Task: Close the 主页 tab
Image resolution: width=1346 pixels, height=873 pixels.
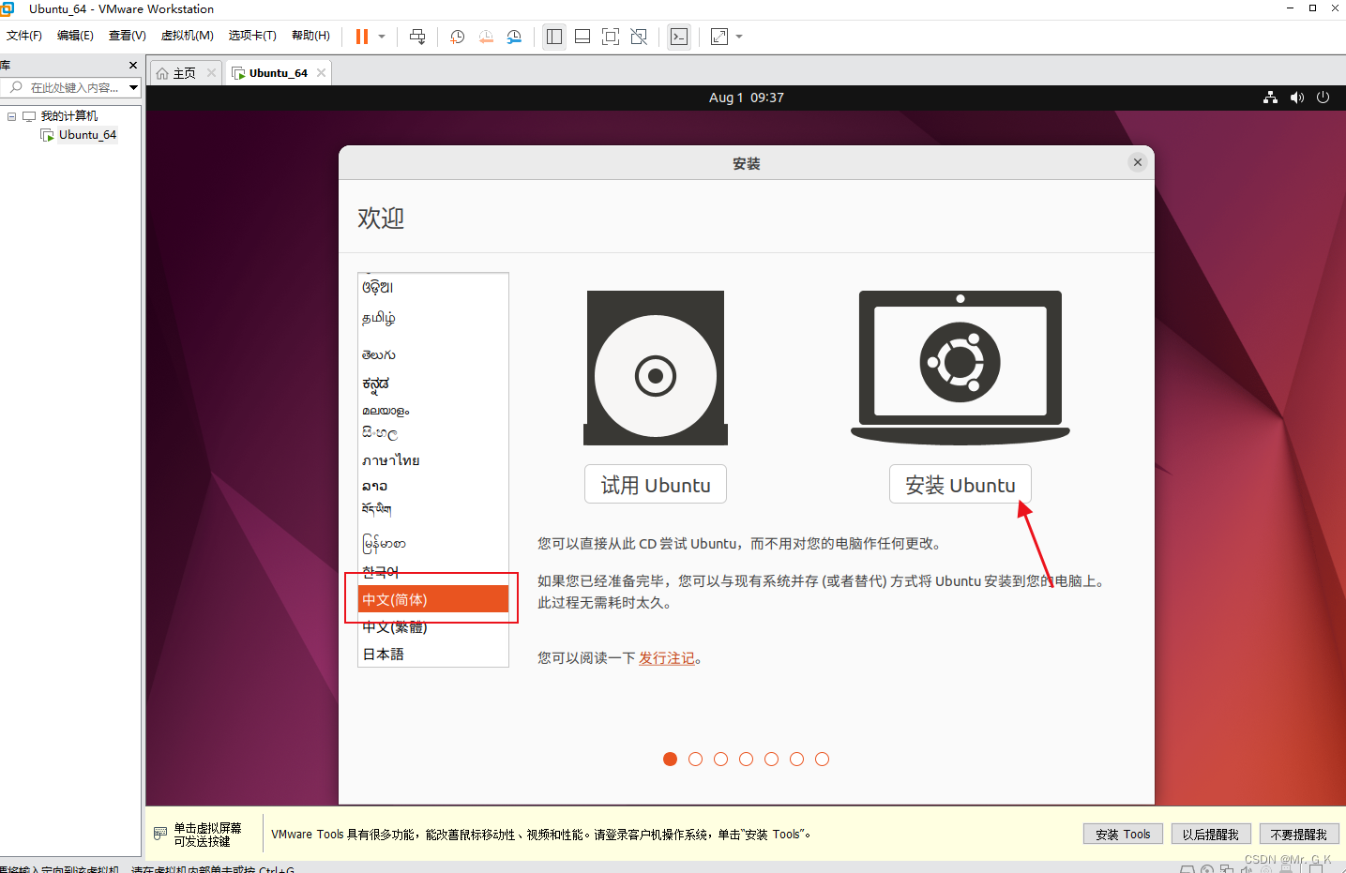Action: (x=212, y=73)
